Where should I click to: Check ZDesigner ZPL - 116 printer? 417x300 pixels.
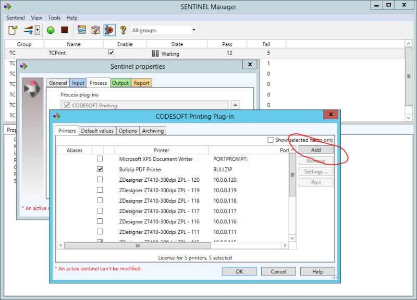[x=100, y=221]
